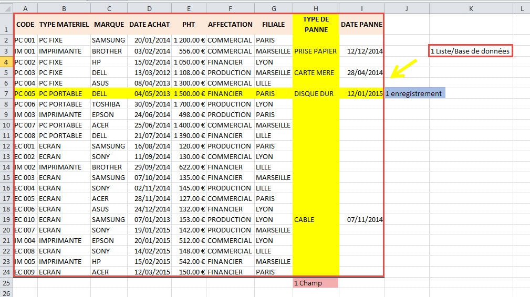The height and width of the screenshot is (297, 530).
Task: Click ASUS brand cell in row 6
Action: [x=109, y=83]
